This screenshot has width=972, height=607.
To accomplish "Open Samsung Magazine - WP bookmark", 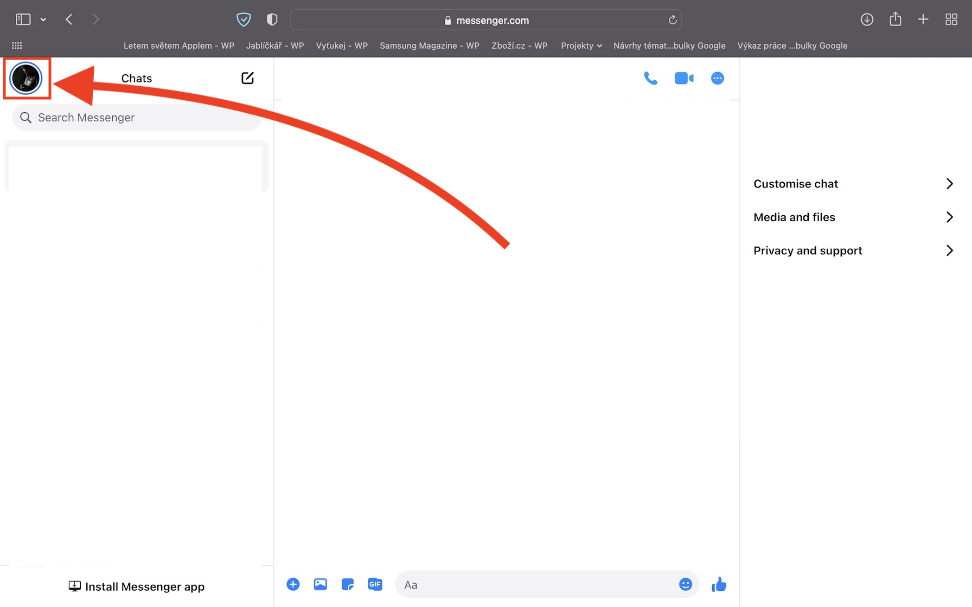I will coord(430,46).
